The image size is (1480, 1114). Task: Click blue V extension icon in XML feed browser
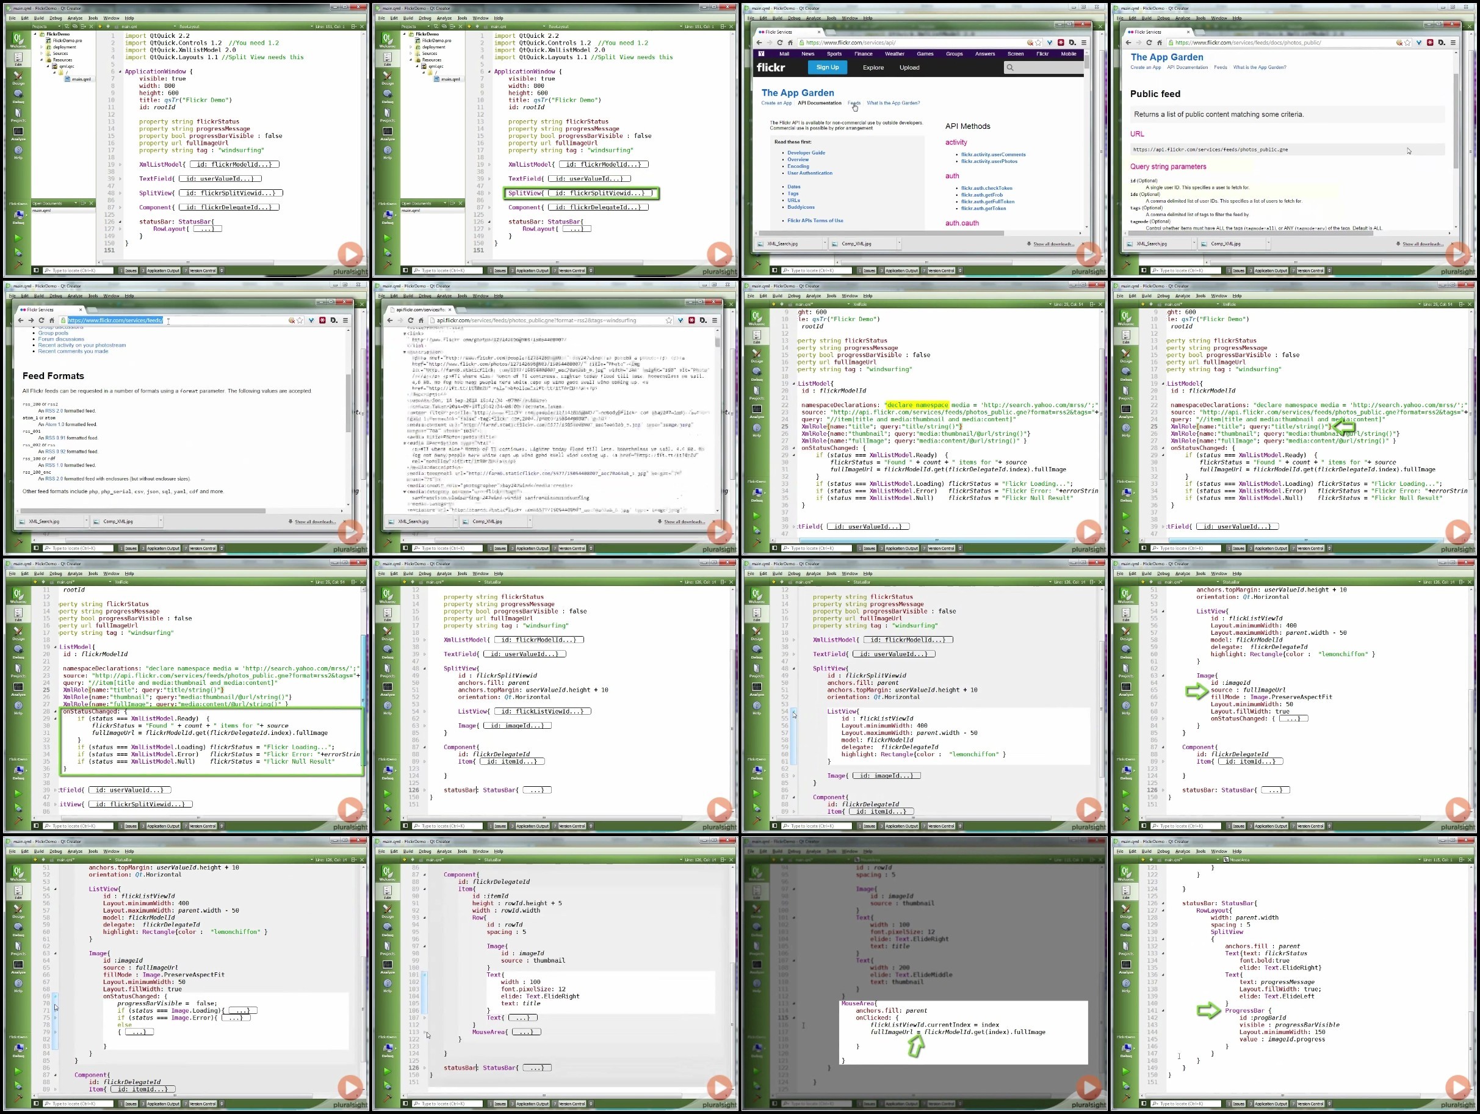680,320
